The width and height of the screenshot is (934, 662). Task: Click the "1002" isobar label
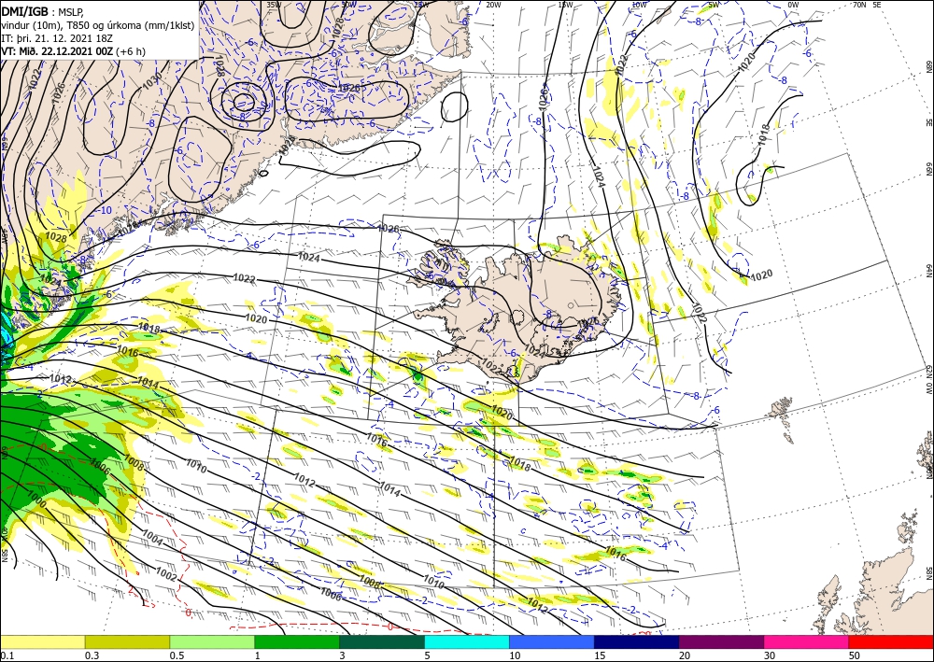pos(166,574)
